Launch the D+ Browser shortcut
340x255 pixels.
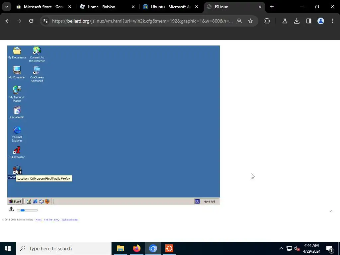[17, 152]
